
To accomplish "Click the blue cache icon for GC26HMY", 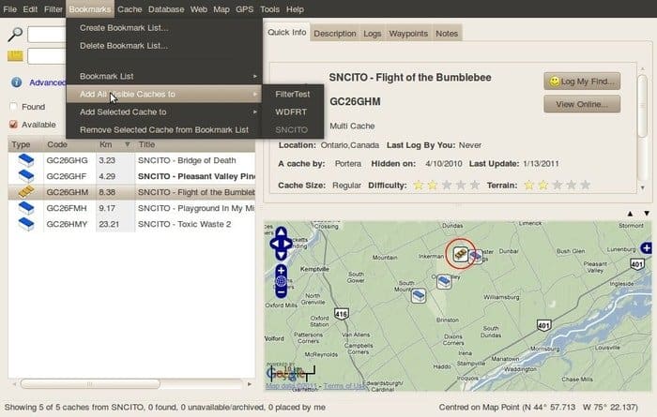I will (x=26, y=224).
